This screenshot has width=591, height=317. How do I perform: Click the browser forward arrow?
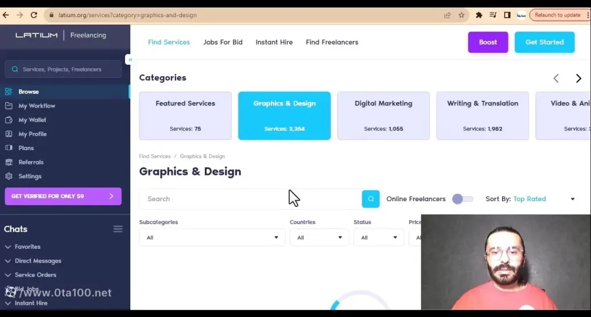pos(20,15)
